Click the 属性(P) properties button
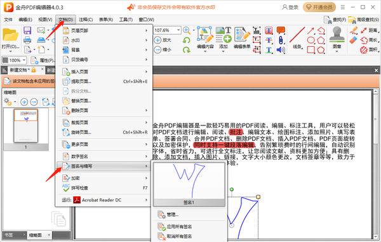Image resolution: width=381 pixels, height=242 pixels. pos(43,60)
